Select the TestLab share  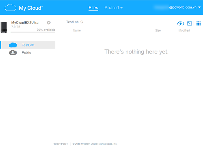(28, 45)
